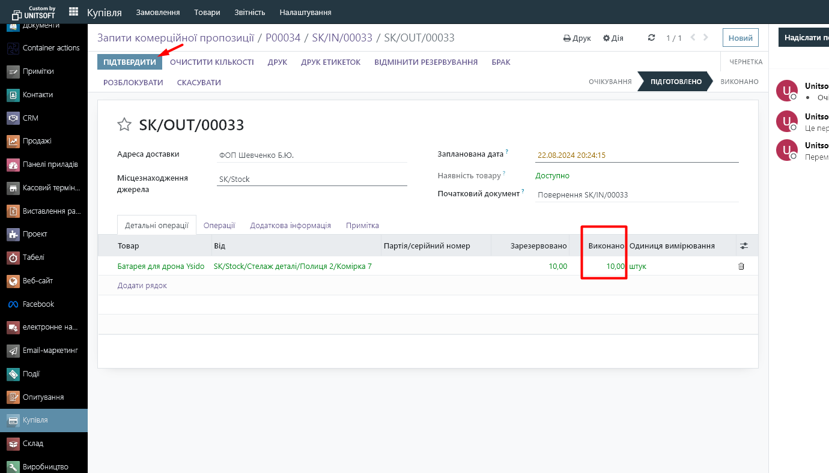Open Facebook module in the sidebar
The image size is (829, 473).
(x=38, y=304)
